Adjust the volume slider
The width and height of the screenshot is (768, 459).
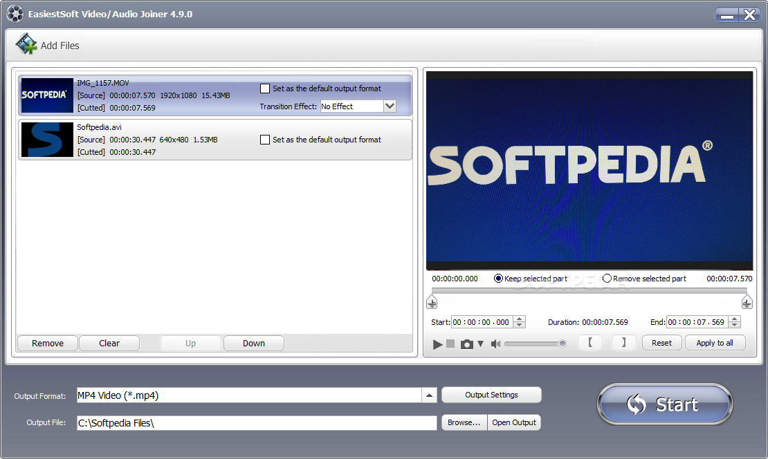pyautogui.click(x=535, y=344)
